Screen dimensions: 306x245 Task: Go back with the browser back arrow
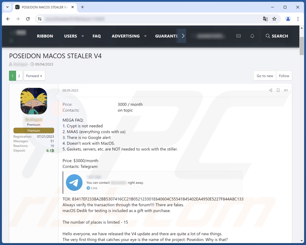[8, 19]
